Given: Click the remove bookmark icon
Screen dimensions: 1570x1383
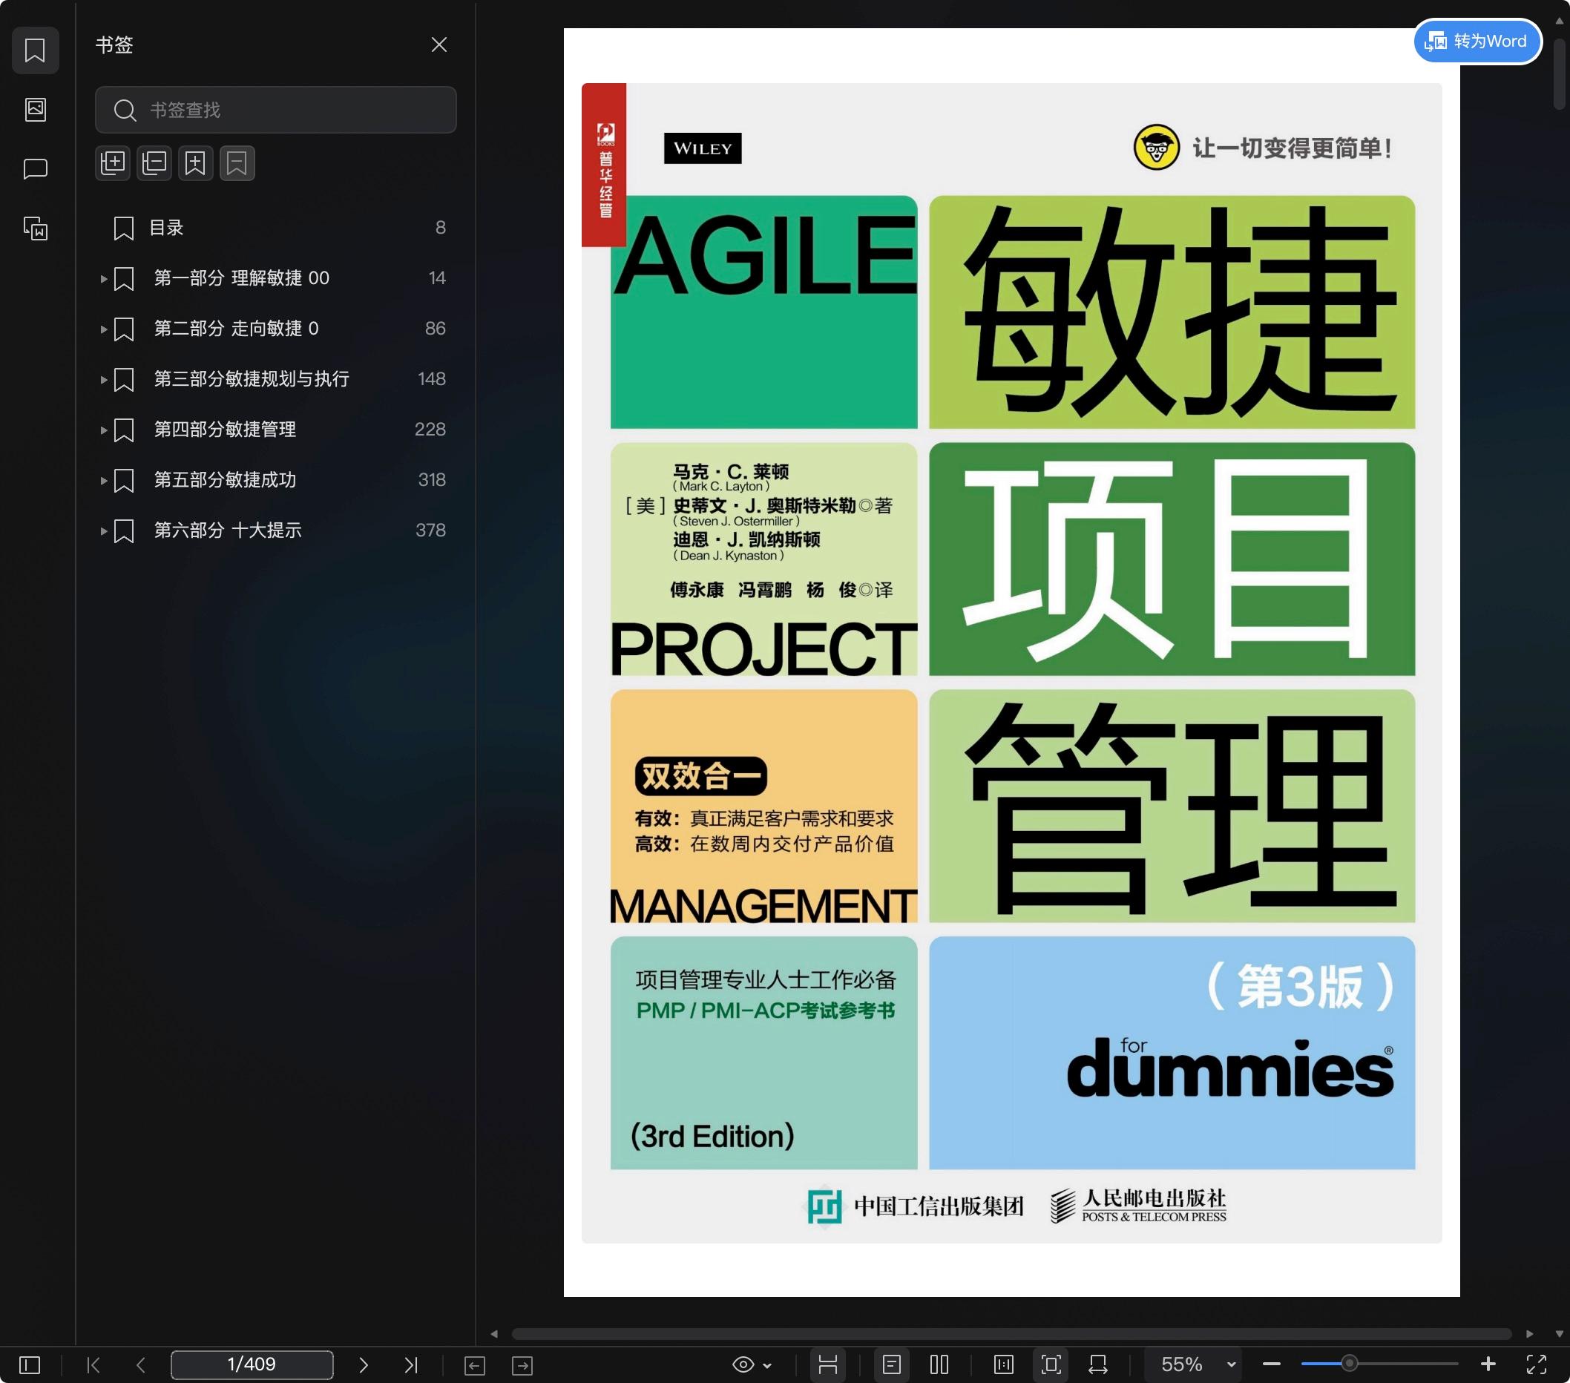Looking at the screenshot, I should (x=237, y=162).
